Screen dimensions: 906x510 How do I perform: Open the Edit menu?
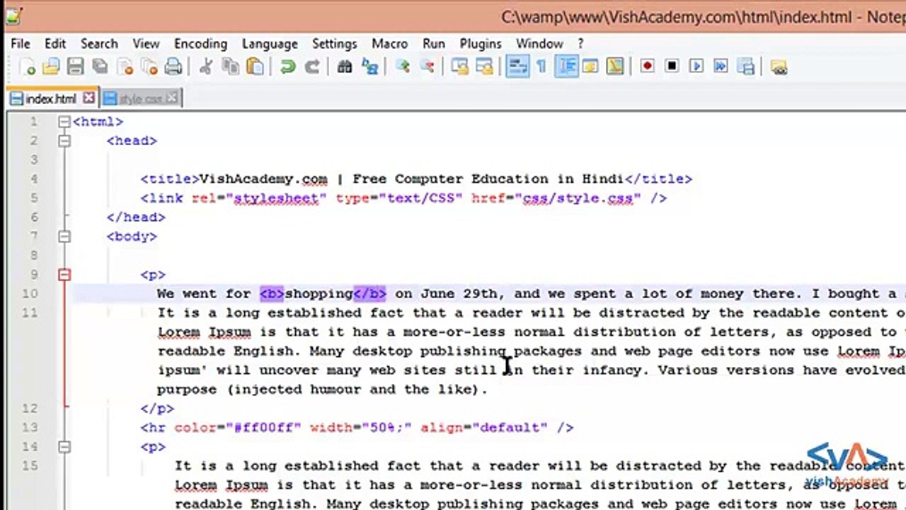click(55, 44)
